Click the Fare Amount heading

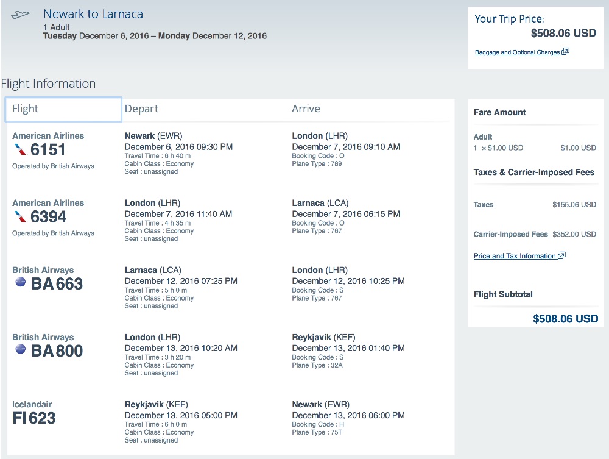pos(499,112)
